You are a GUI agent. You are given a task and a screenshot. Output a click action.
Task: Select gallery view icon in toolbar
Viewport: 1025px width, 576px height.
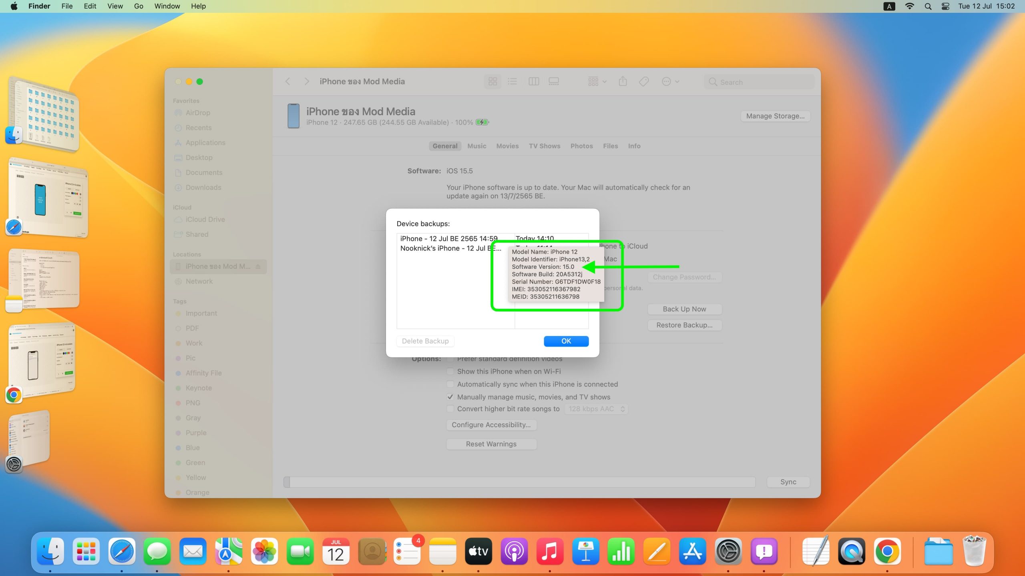(x=554, y=82)
